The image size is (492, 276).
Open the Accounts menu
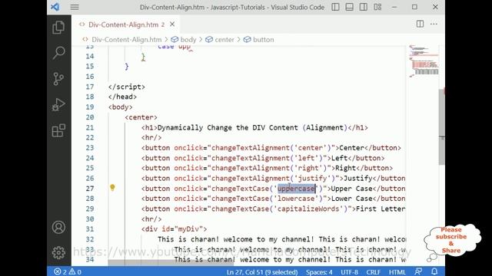(x=58, y=227)
